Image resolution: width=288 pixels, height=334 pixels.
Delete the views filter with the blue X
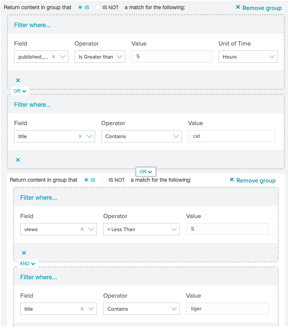[x=24, y=253]
